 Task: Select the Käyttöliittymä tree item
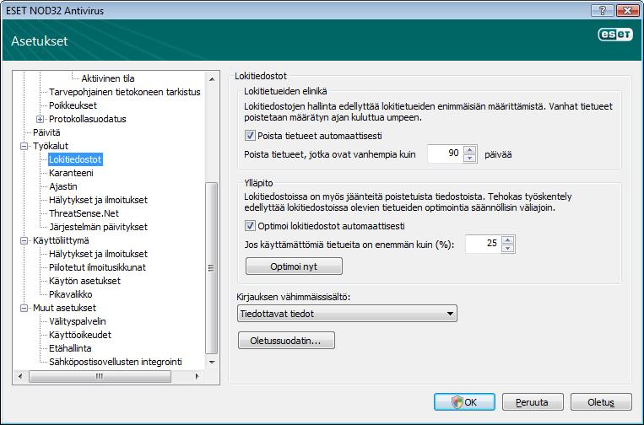point(61,240)
